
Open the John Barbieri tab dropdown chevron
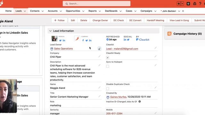pyautogui.click(x=179, y=11)
